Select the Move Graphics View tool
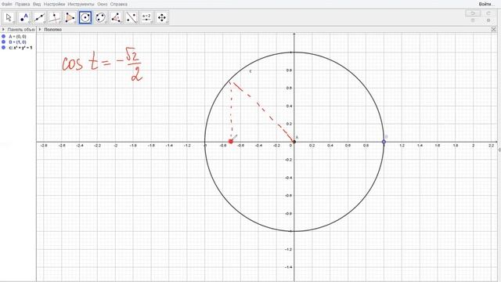Image resolution: width=501 pixels, height=282 pixels. click(x=162, y=17)
